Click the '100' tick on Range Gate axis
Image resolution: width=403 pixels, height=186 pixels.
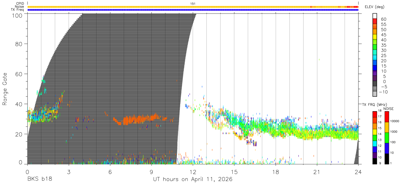point(17,15)
